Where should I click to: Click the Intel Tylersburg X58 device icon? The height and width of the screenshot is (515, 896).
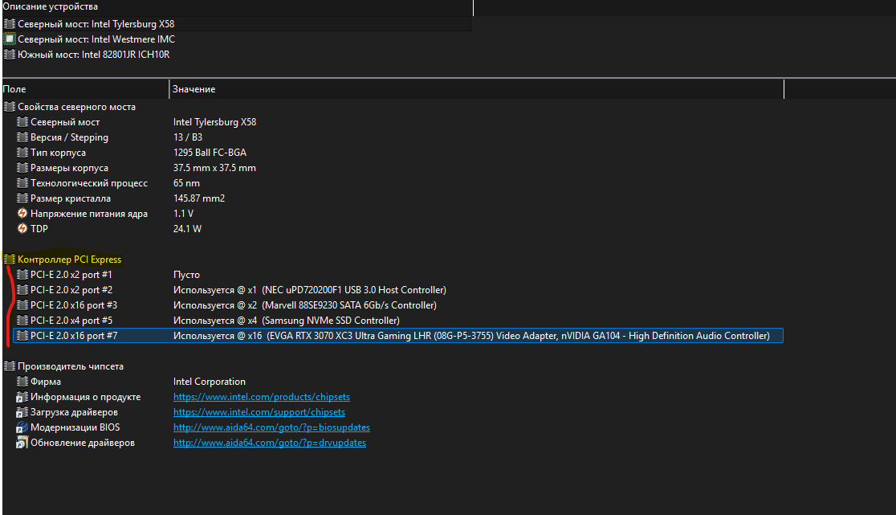[10, 24]
